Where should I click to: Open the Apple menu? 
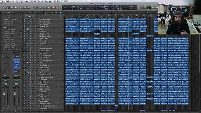[3, 1]
